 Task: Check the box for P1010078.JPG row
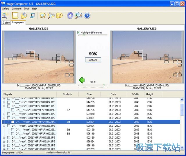click(x=8, y=114)
